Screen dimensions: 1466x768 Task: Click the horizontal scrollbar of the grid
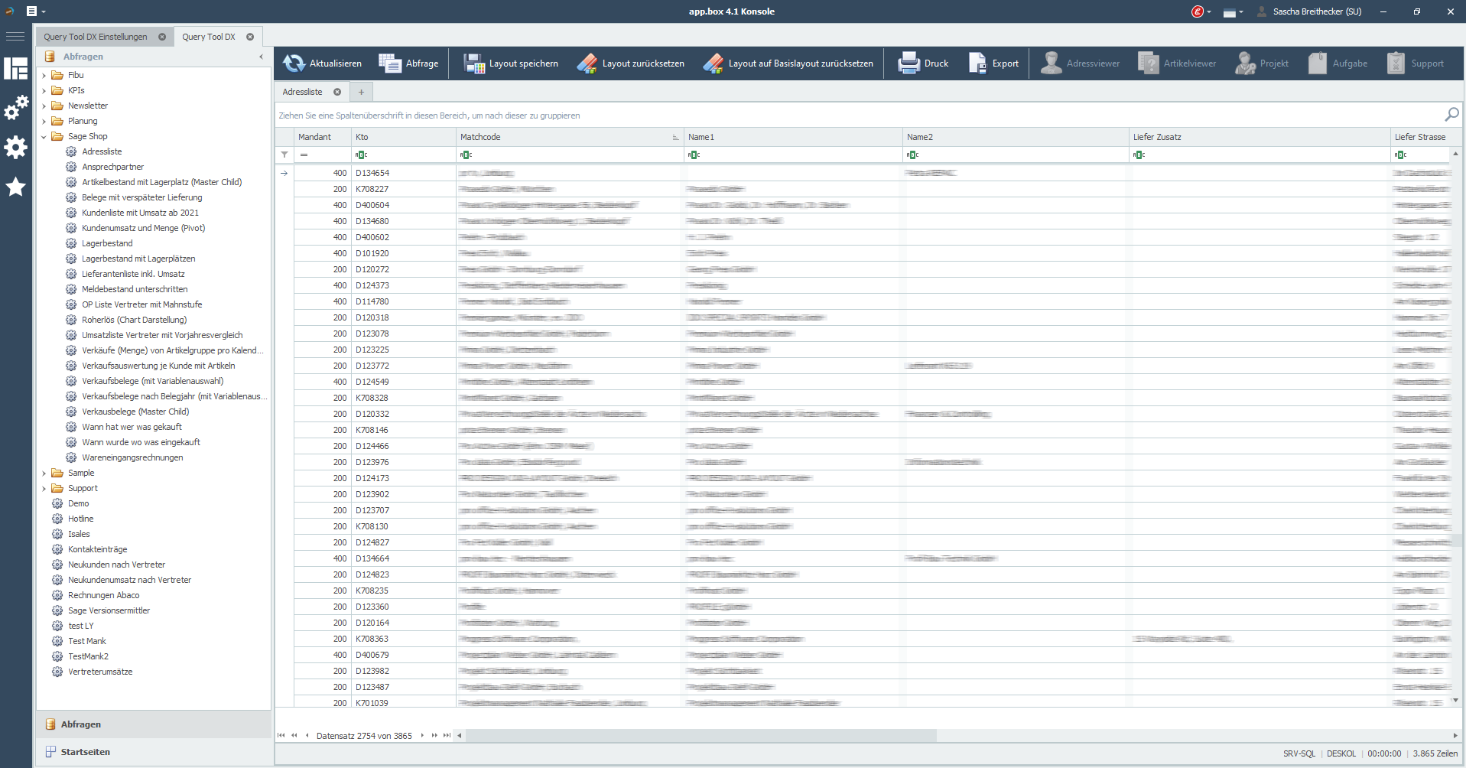click(x=701, y=736)
